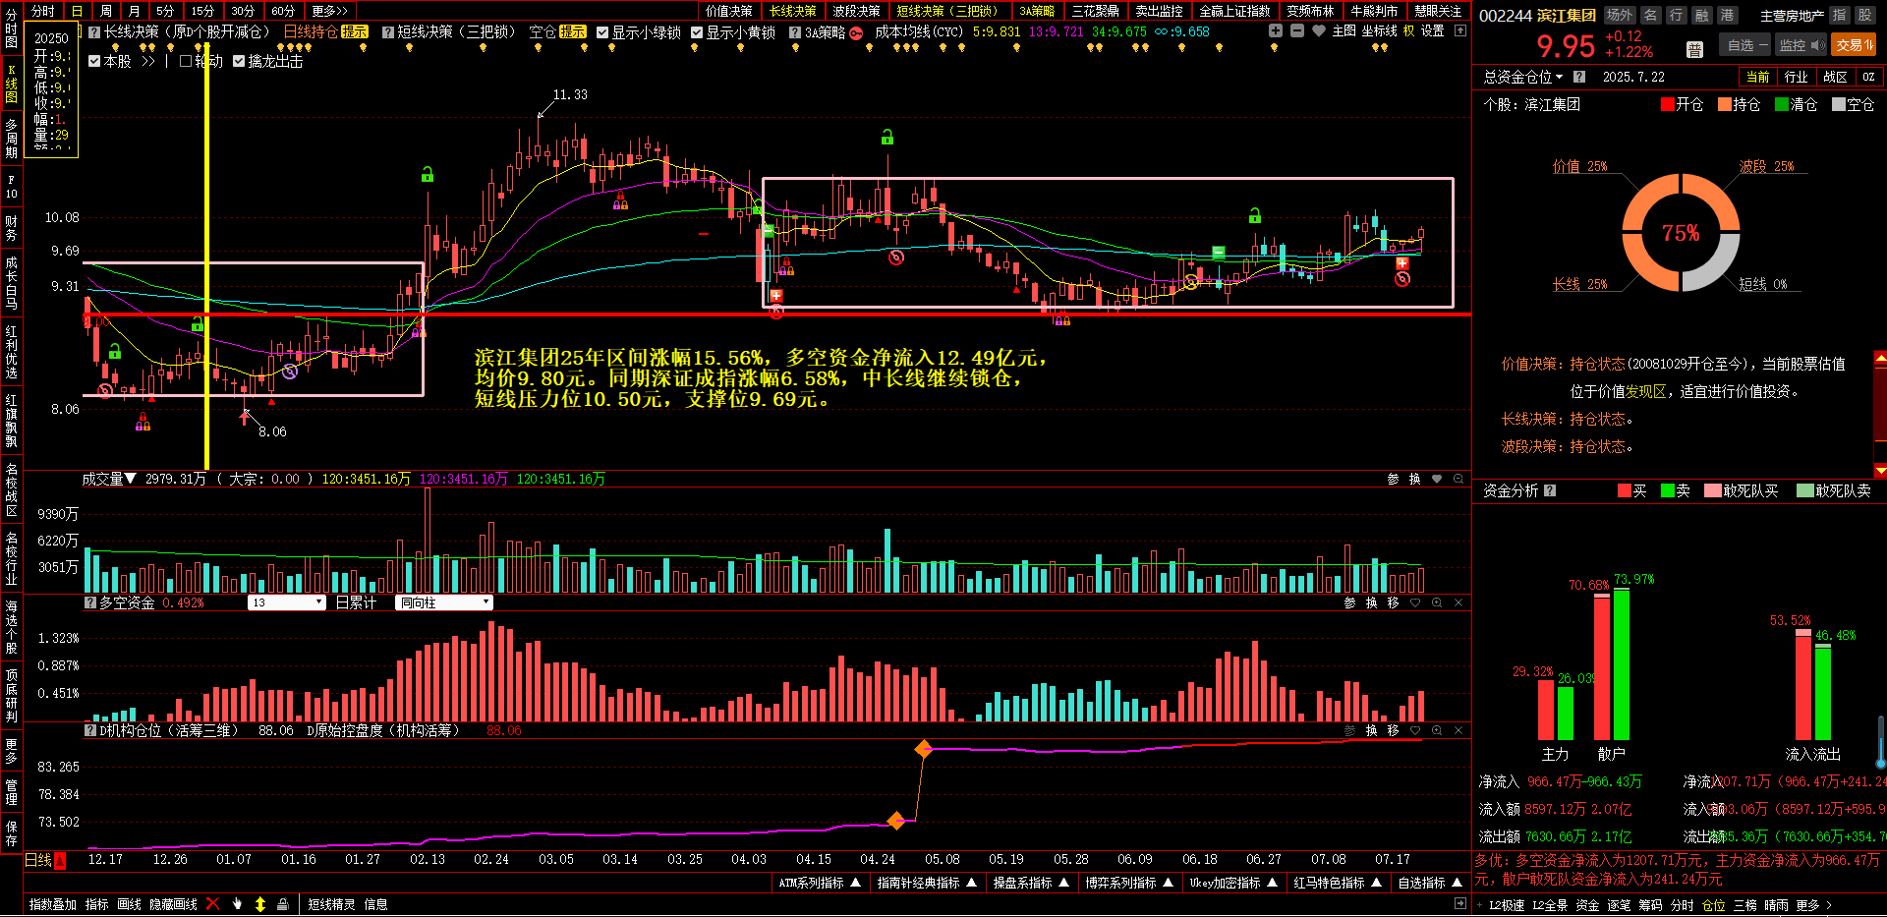Viewport: 1887px width, 917px height.
Task: Click the yellow up-down arrow icon in bottom toolbar
Action: (x=260, y=904)
